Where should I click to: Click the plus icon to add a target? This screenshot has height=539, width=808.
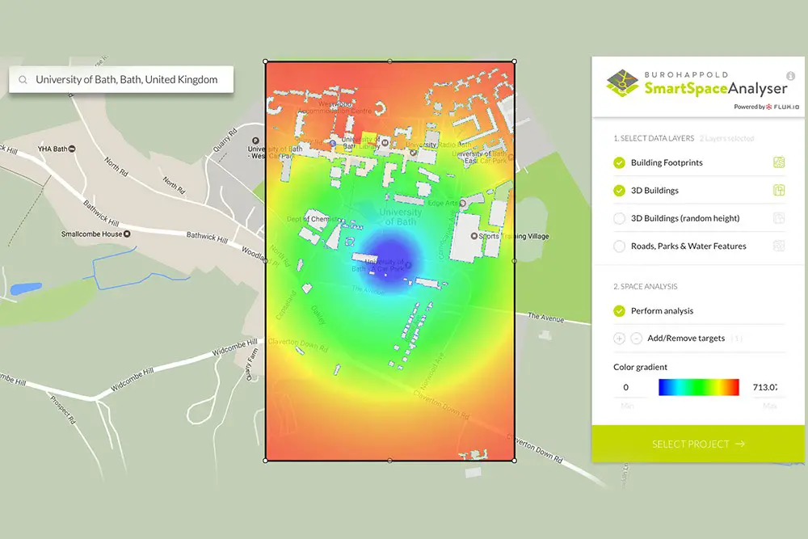620,338
